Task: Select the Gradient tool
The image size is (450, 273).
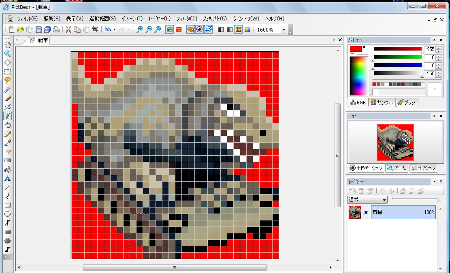Action: (x=8, y=161)
